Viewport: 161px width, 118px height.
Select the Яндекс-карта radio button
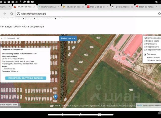point(145,41)
